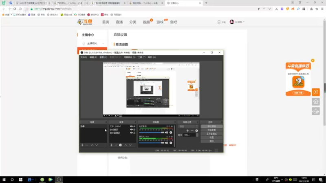
Task: Open Settings from the OBS controls panel
Action: click(x=211, y=137)
